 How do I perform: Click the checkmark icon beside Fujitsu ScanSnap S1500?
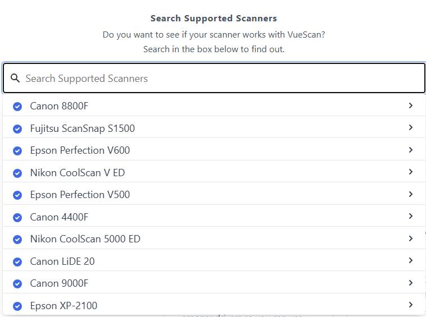pyautogui.click(x=17, y=128)
